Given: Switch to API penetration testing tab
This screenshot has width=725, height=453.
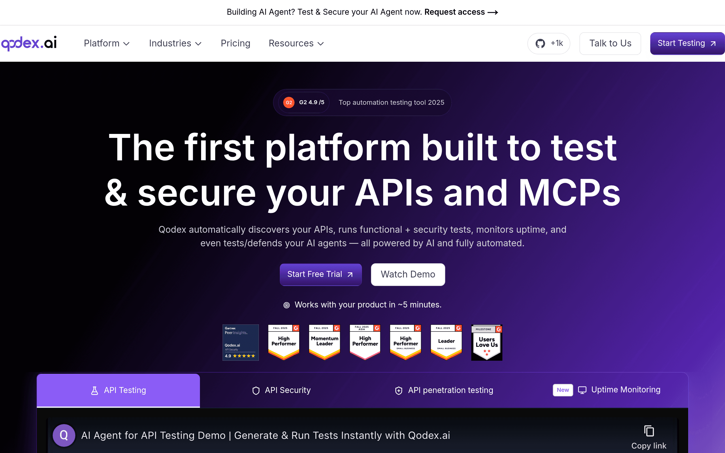Looking at the screenshot, I should (x=444, y=390).
